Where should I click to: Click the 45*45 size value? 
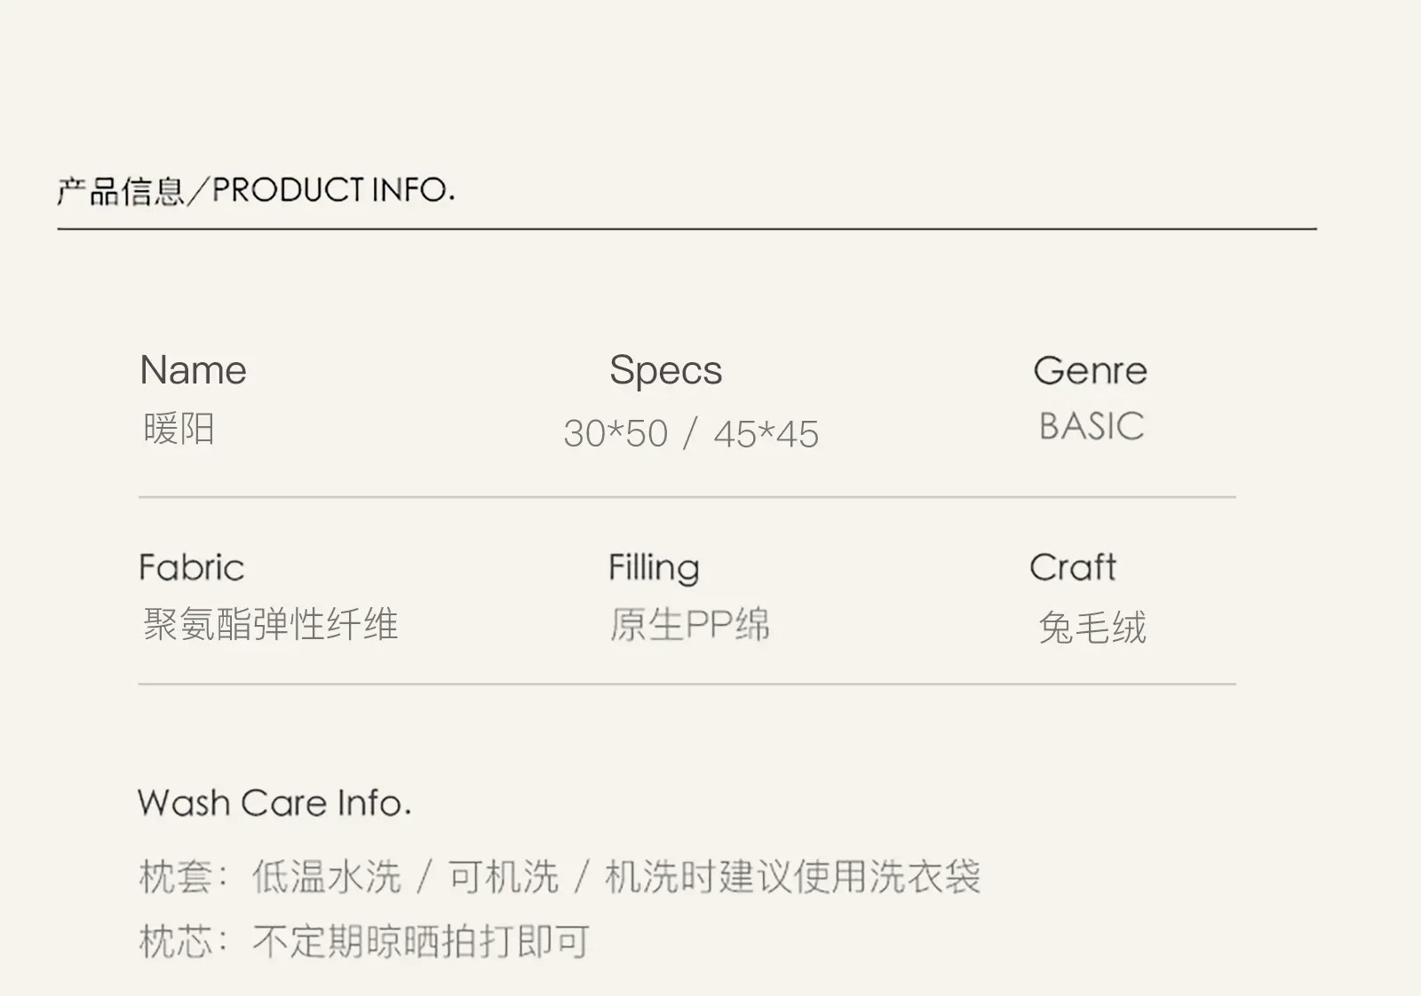click(766, 434)
